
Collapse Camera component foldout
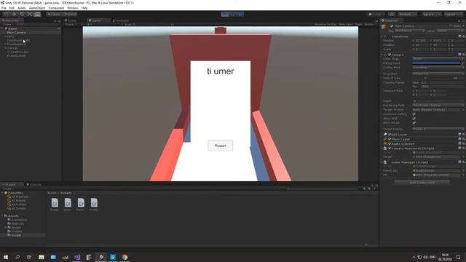(x=382, y=55)
